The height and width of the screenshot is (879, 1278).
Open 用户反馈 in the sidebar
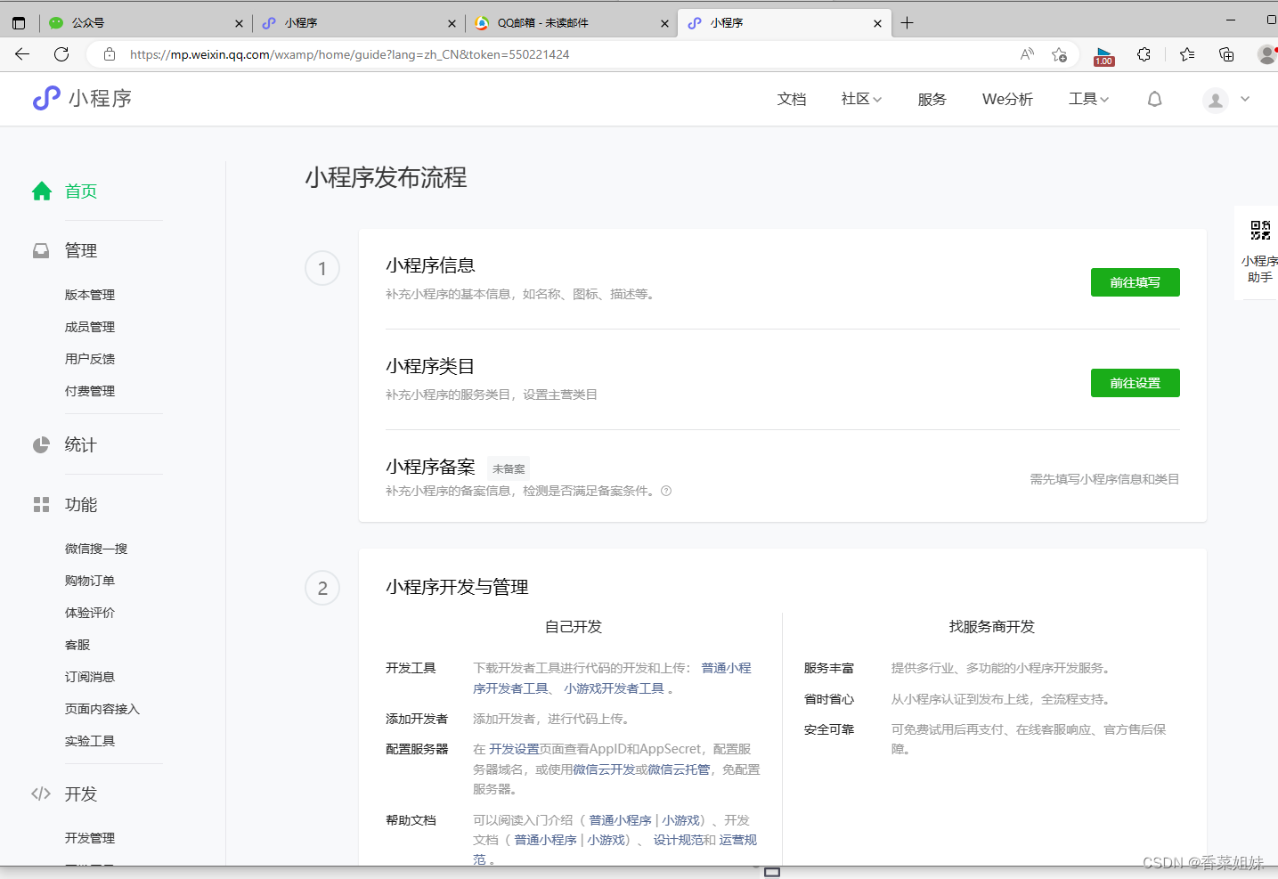coord(90,359)
